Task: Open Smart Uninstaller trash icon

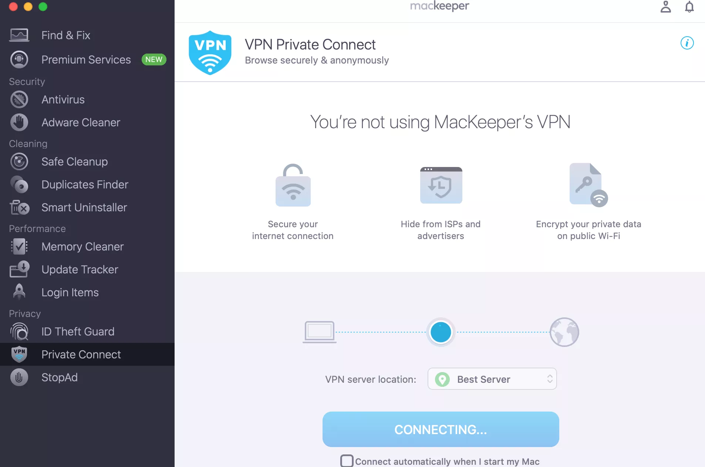Action: pyautogui.click(x=19, y=207)
